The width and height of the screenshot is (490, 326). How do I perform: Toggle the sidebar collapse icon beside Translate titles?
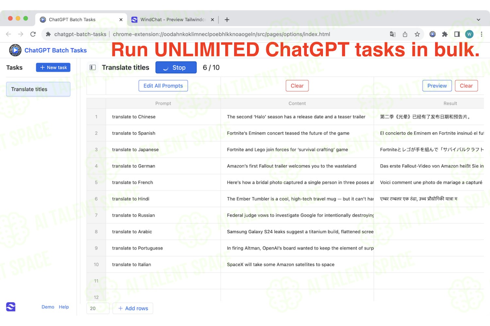coord(93,67)
